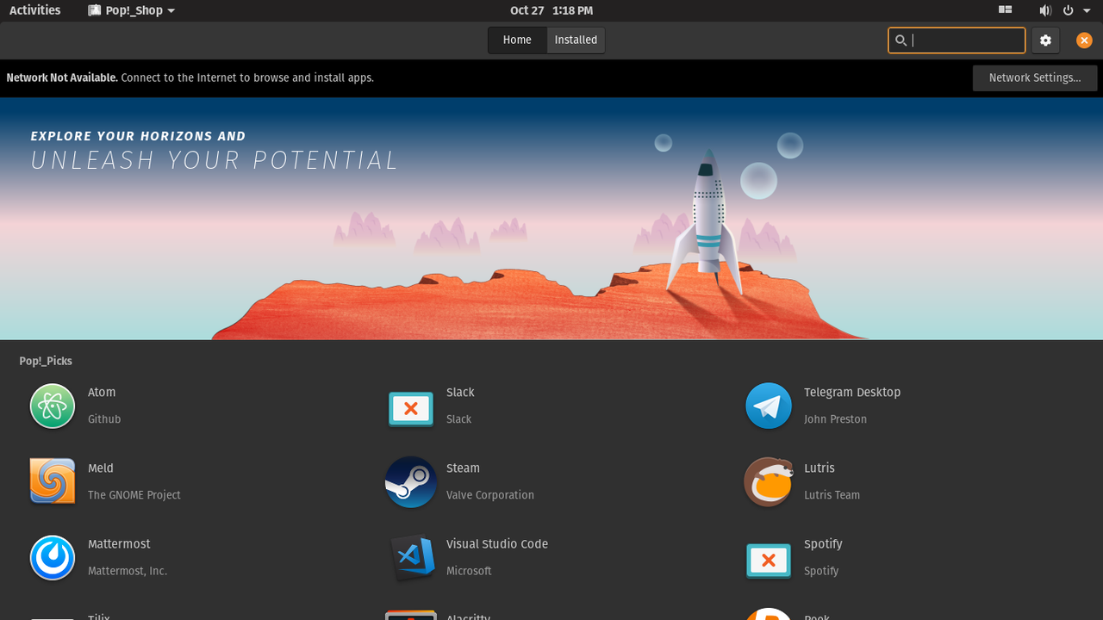This screenshot has width=1103, height=620.
Task: Click the power icon in top bar
Action: (1068, 10)
